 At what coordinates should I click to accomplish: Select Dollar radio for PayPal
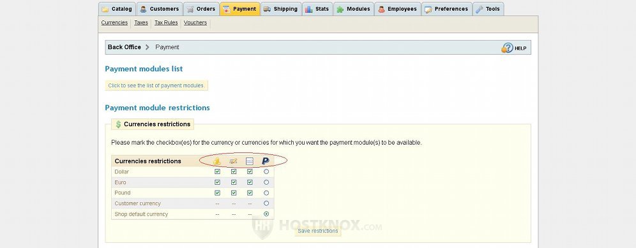266,172
